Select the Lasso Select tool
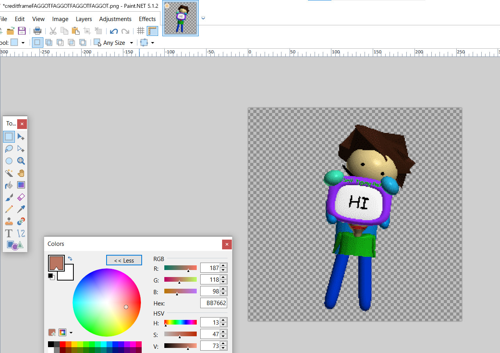500x353 pixels. coord(9,149)
